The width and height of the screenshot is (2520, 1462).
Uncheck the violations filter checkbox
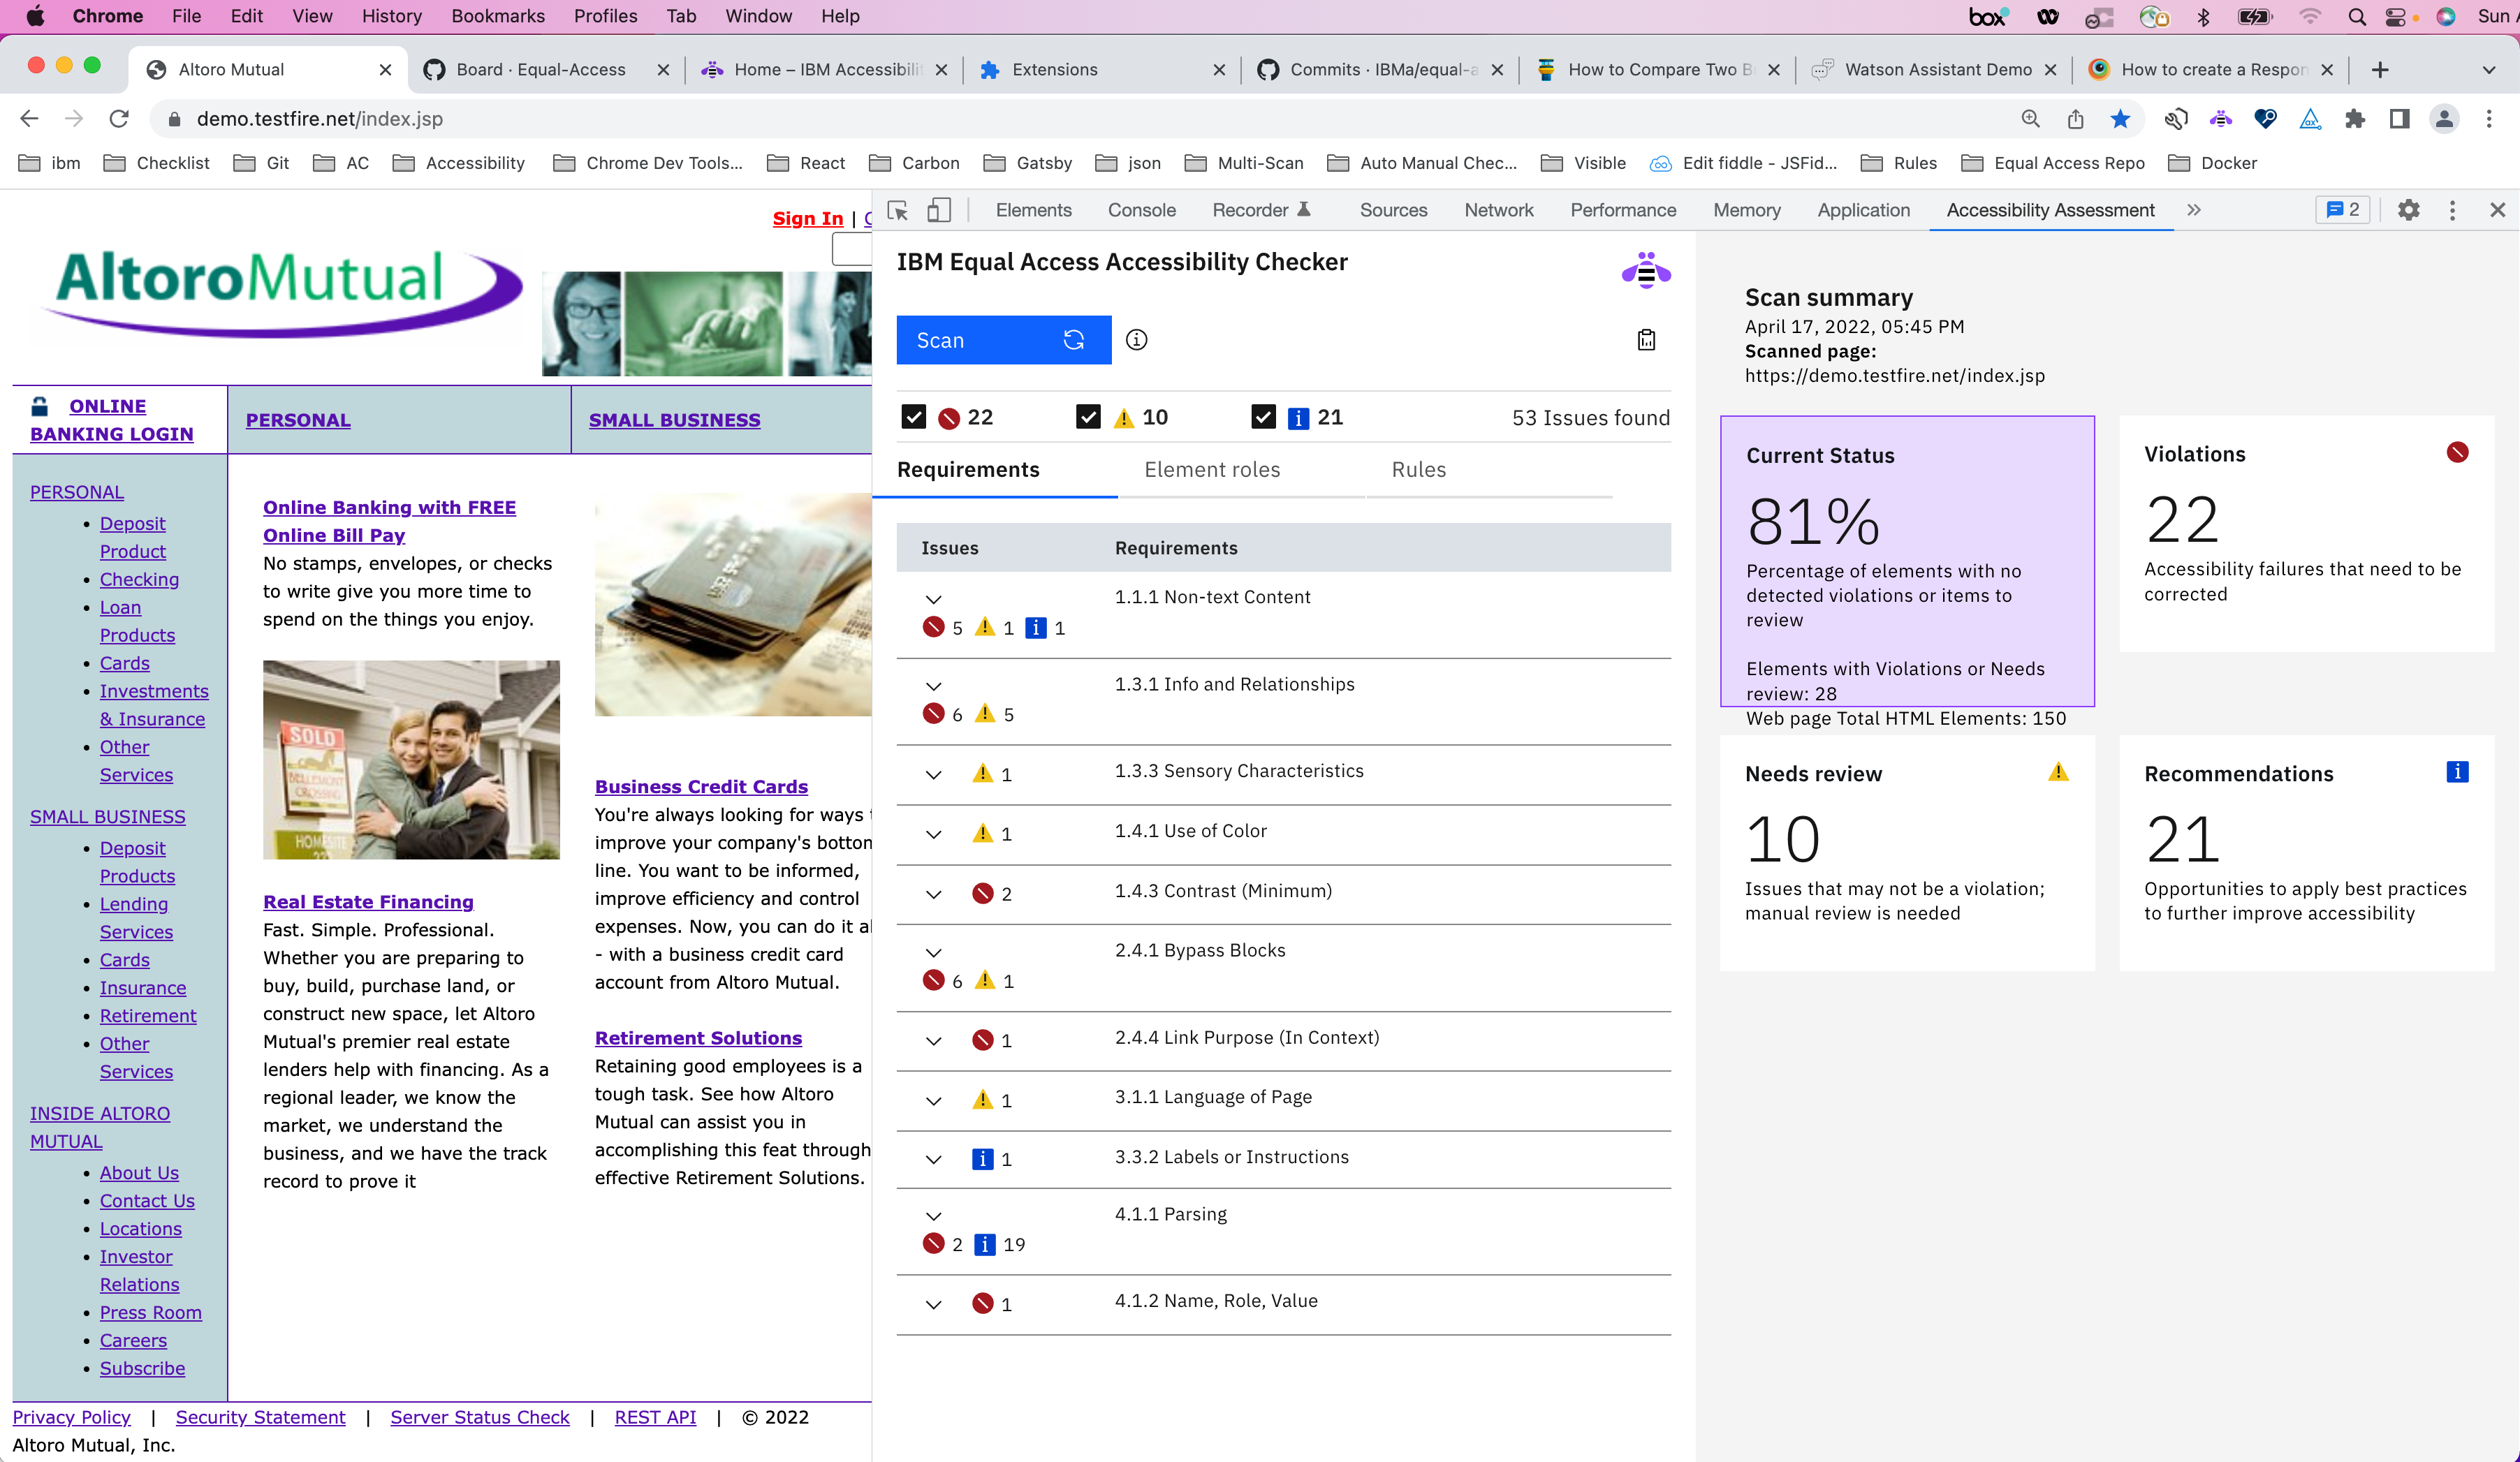click(x=913, y=417)
